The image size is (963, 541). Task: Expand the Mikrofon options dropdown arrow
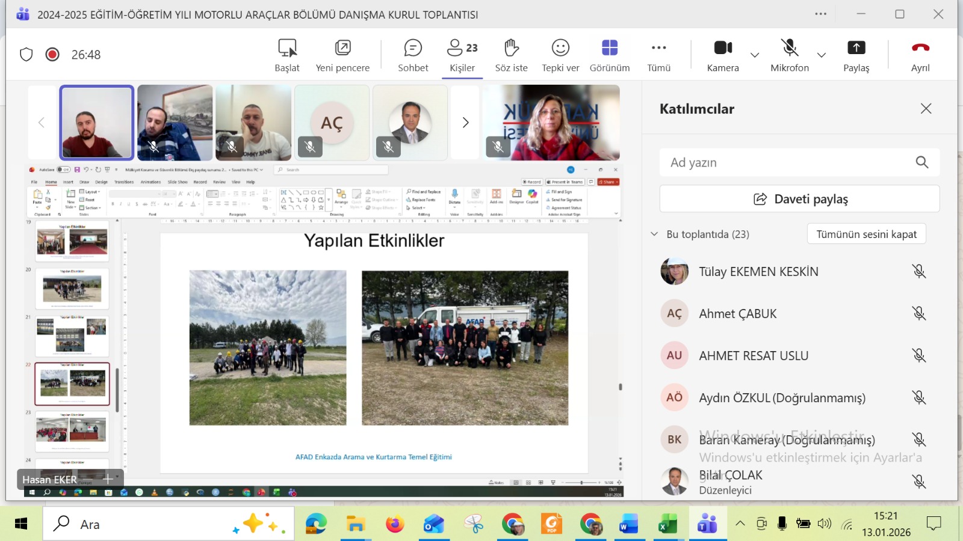click(x=822, y=55)
